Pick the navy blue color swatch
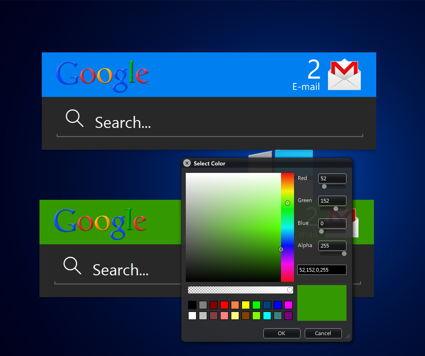Image resolution: width=425 pixels, height=356 pixels. (x=267, y=305)
